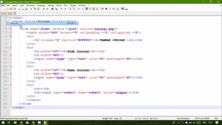Toggle the highlighted indent guide button
This screenshot has height=125, width=222.
[86, 9]
